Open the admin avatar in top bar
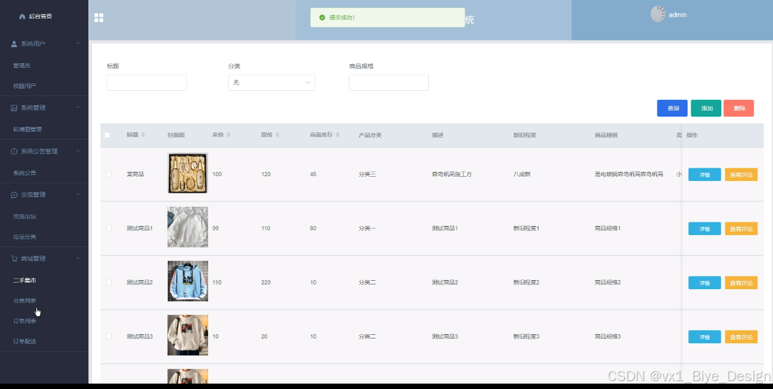 [658, 14]
